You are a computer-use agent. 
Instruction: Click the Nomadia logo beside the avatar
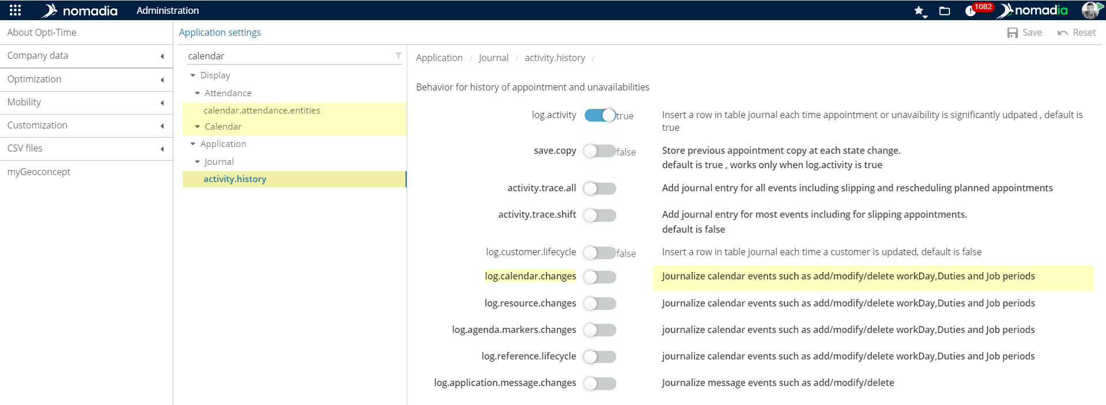[x=1034, y=10]
